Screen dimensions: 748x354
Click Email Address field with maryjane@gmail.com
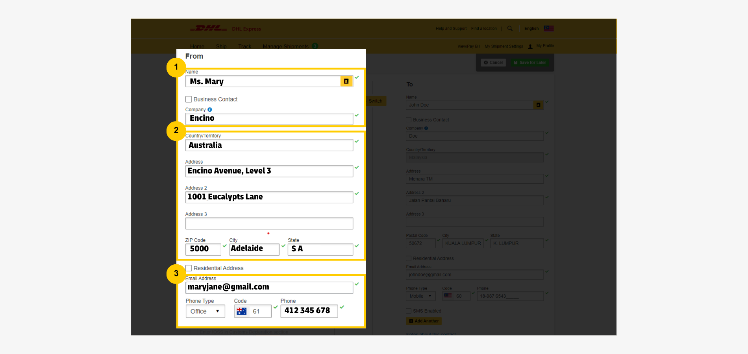pyautogui.click(x=269, y=288)
